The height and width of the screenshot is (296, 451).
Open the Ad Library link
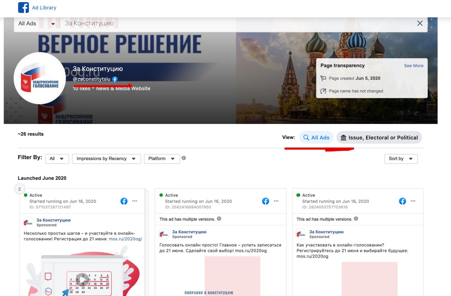44,7
